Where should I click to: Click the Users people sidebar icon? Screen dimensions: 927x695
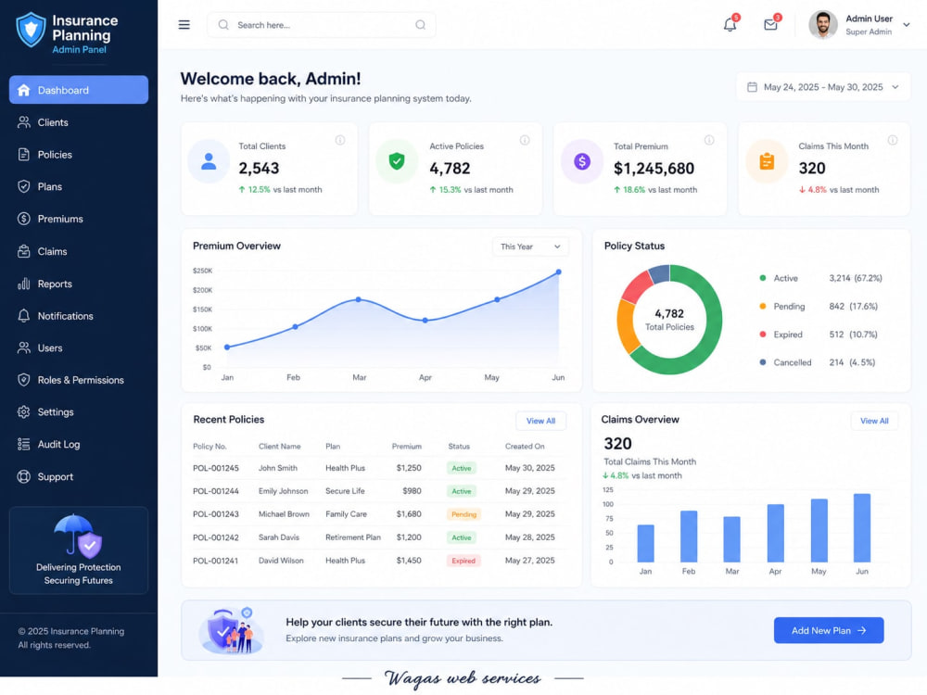pos(24,347)
